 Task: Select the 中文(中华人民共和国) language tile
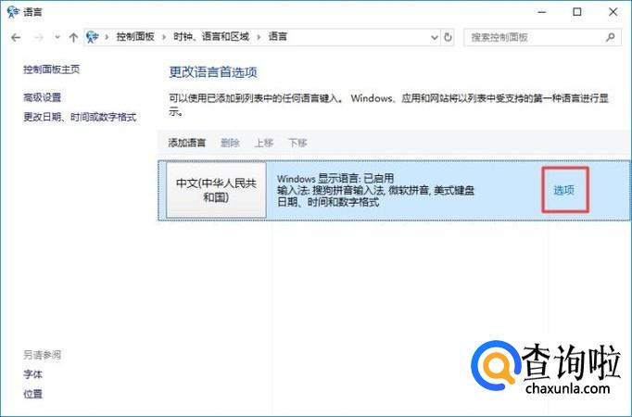point(215,190)
